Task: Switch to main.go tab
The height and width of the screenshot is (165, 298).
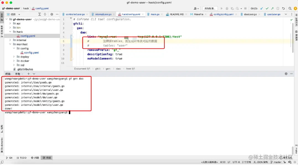Action: click(155, 14)
